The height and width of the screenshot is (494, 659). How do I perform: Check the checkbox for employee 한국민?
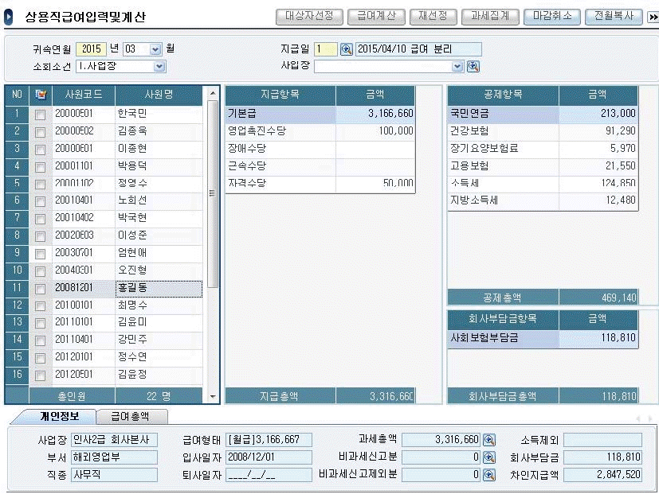pyautogui.click(x=40, y=115)
